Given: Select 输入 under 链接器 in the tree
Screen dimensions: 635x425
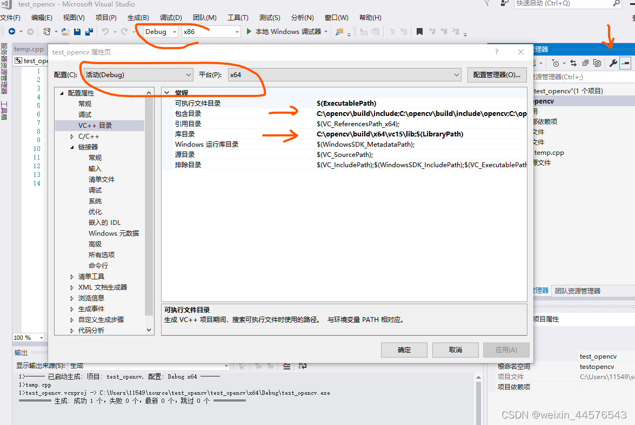Looking at the screenshot, I should pos(95,168).
